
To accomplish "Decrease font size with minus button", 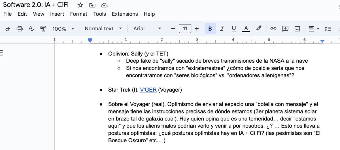I will tap(173, 29).
